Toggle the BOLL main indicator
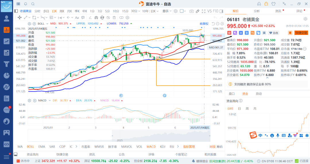The height and width of the screenshot is (164, 310). point(30,147)
